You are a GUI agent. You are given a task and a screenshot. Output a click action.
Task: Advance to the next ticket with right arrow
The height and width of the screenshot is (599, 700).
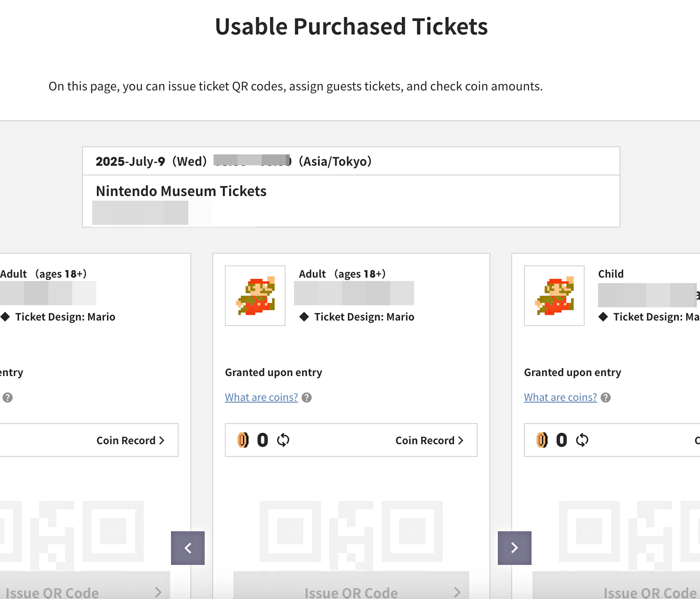[x=514, y=548]
